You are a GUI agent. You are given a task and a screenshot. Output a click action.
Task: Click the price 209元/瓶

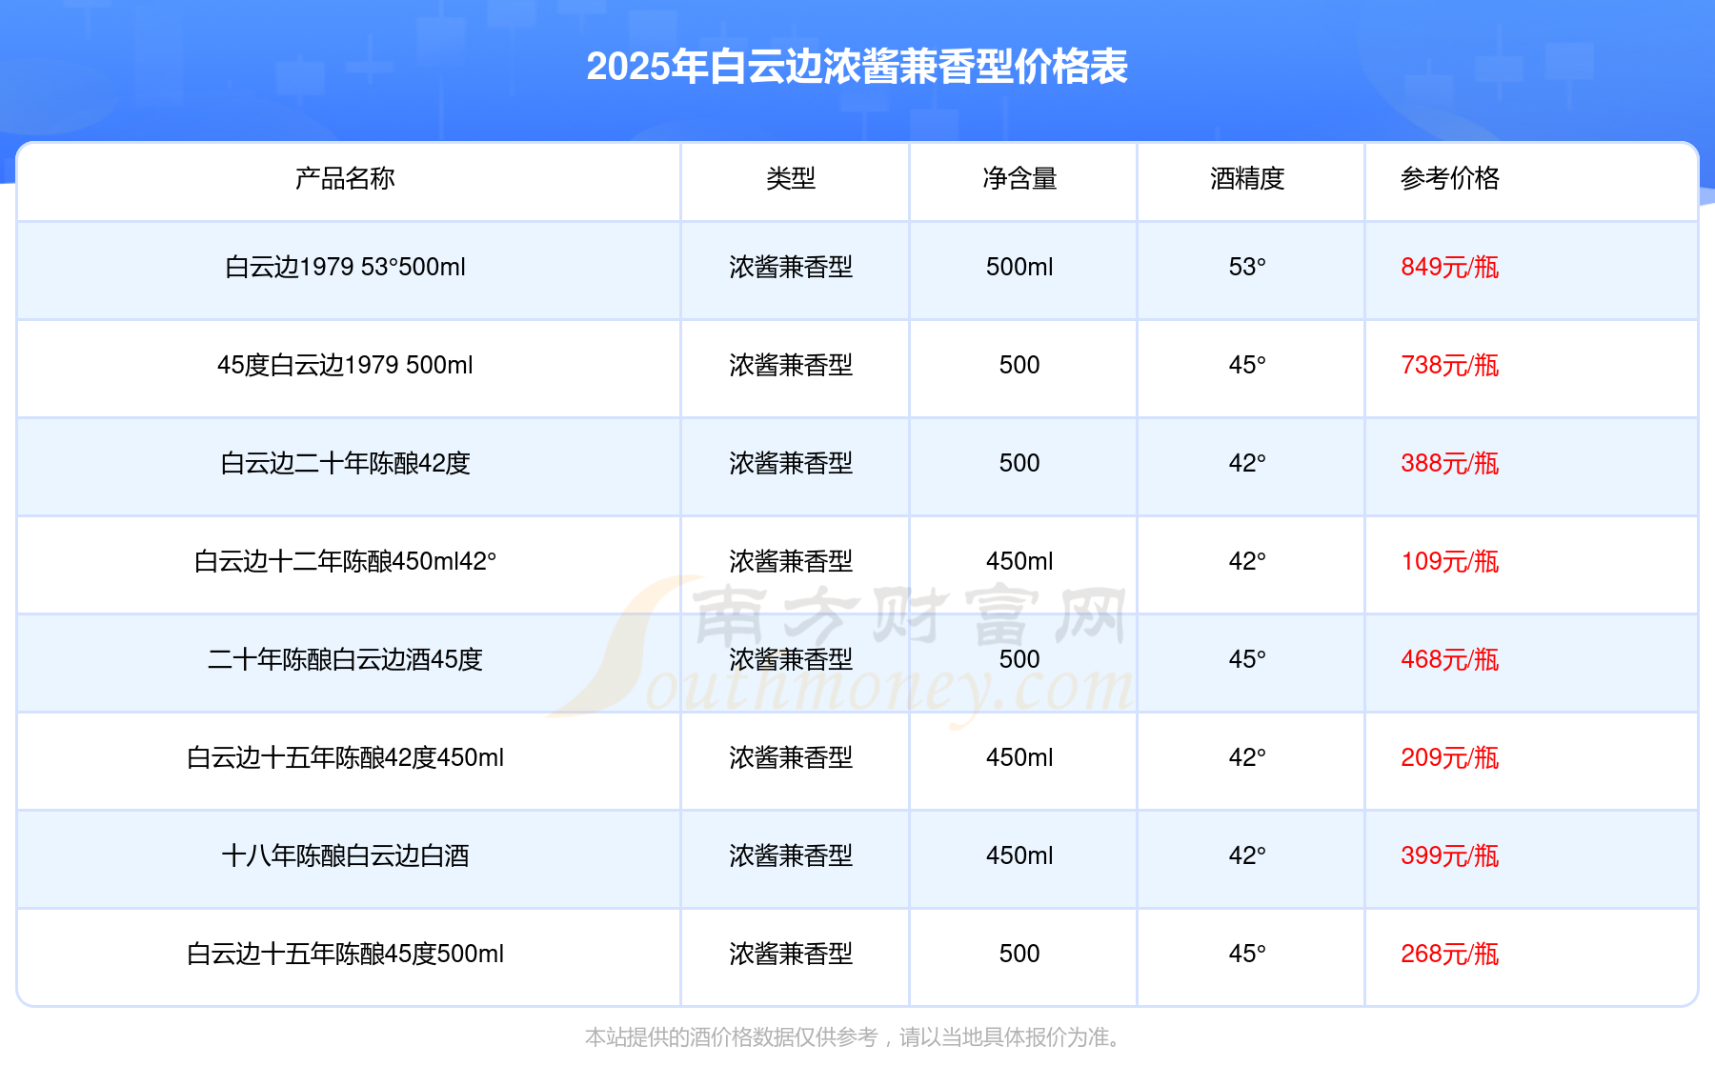(1450, 757)
